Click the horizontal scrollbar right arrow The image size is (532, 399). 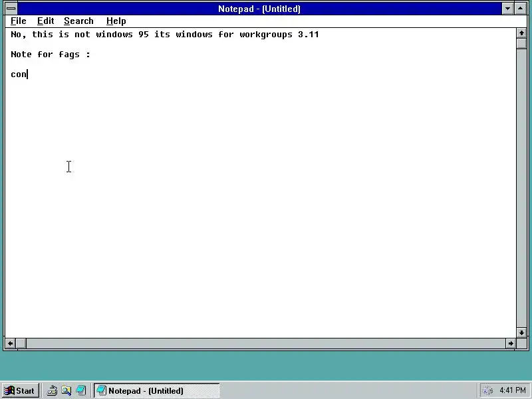[511, 343]
